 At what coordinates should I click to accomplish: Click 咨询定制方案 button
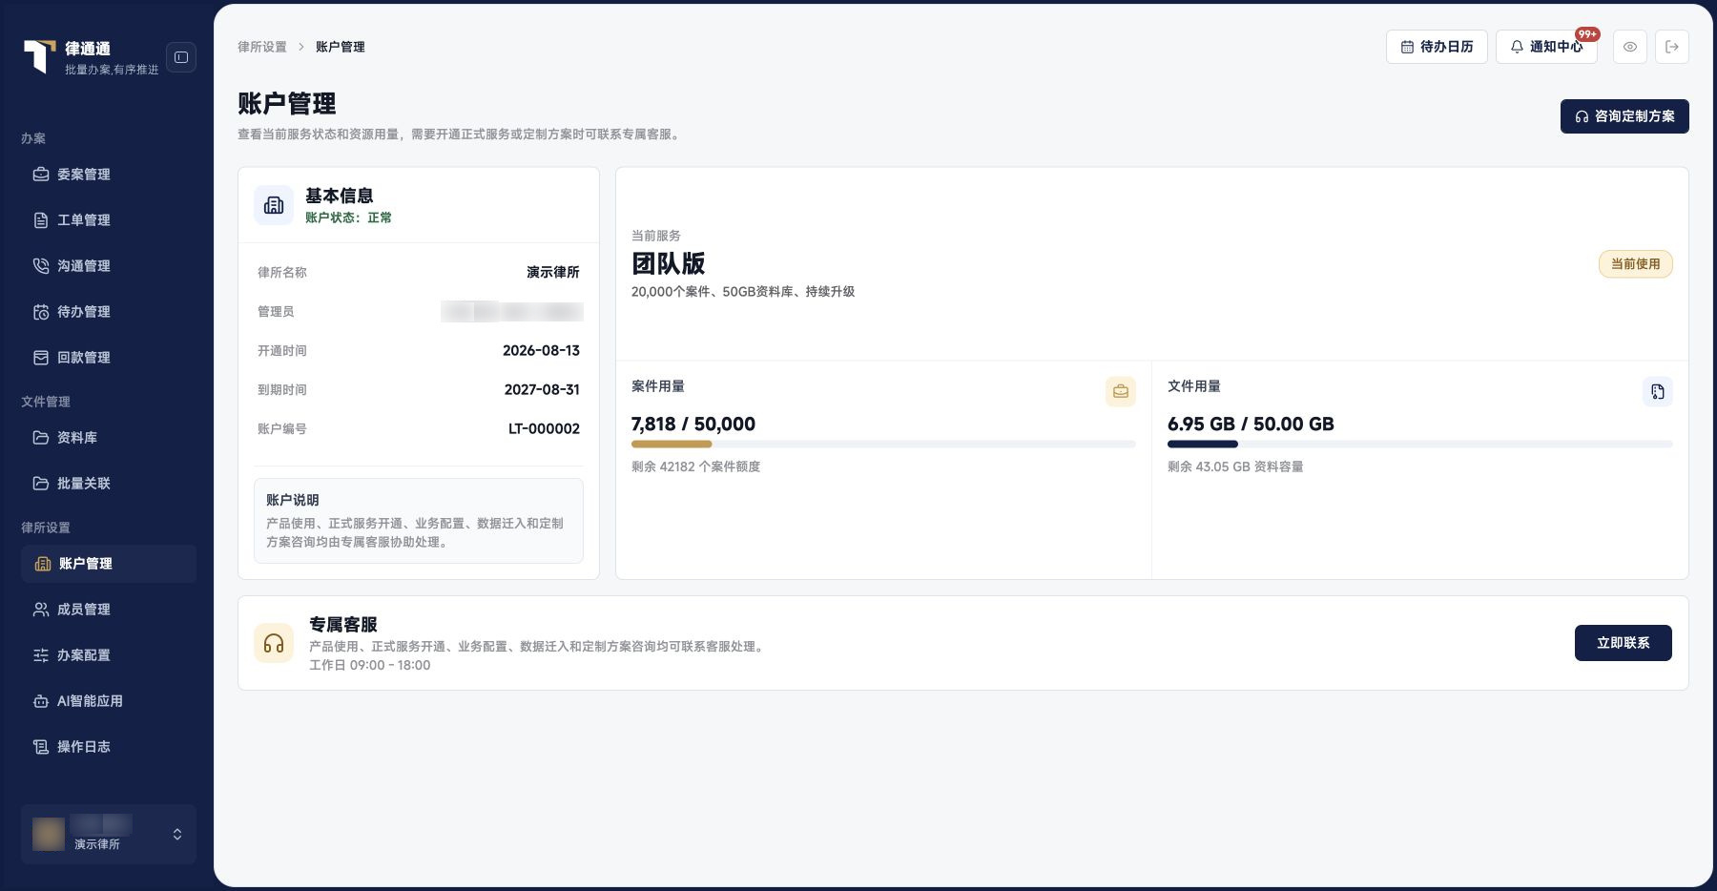pos(1624,116)
